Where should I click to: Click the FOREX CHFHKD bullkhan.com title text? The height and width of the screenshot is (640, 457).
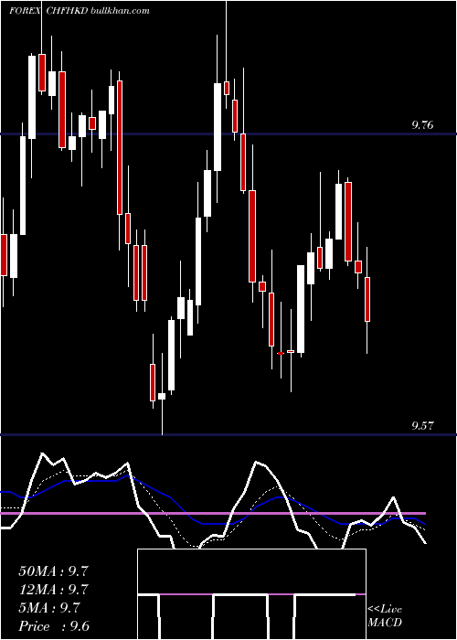pyautogui.click(x=80, y=11)
